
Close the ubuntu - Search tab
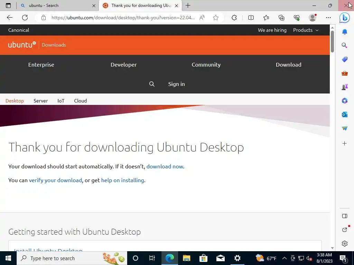pyautogui.click(x=94, y=6)
